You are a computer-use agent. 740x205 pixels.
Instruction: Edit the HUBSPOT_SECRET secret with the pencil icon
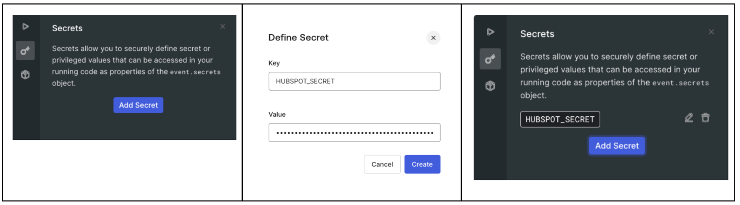pos(689,118)
